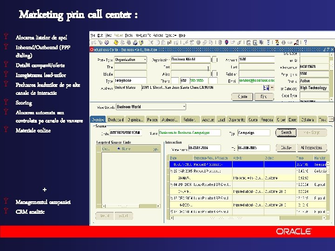
Task: Expand the View Details Business World dropdown
Action: point(184,107)
